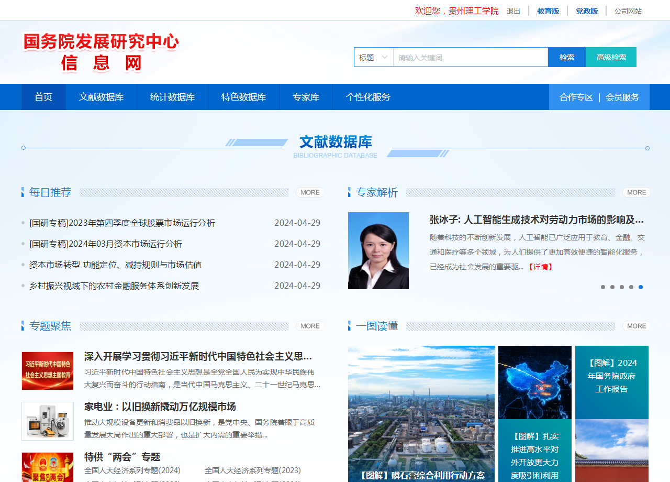Open the red wall and sky thumbnail

point(612,451)
